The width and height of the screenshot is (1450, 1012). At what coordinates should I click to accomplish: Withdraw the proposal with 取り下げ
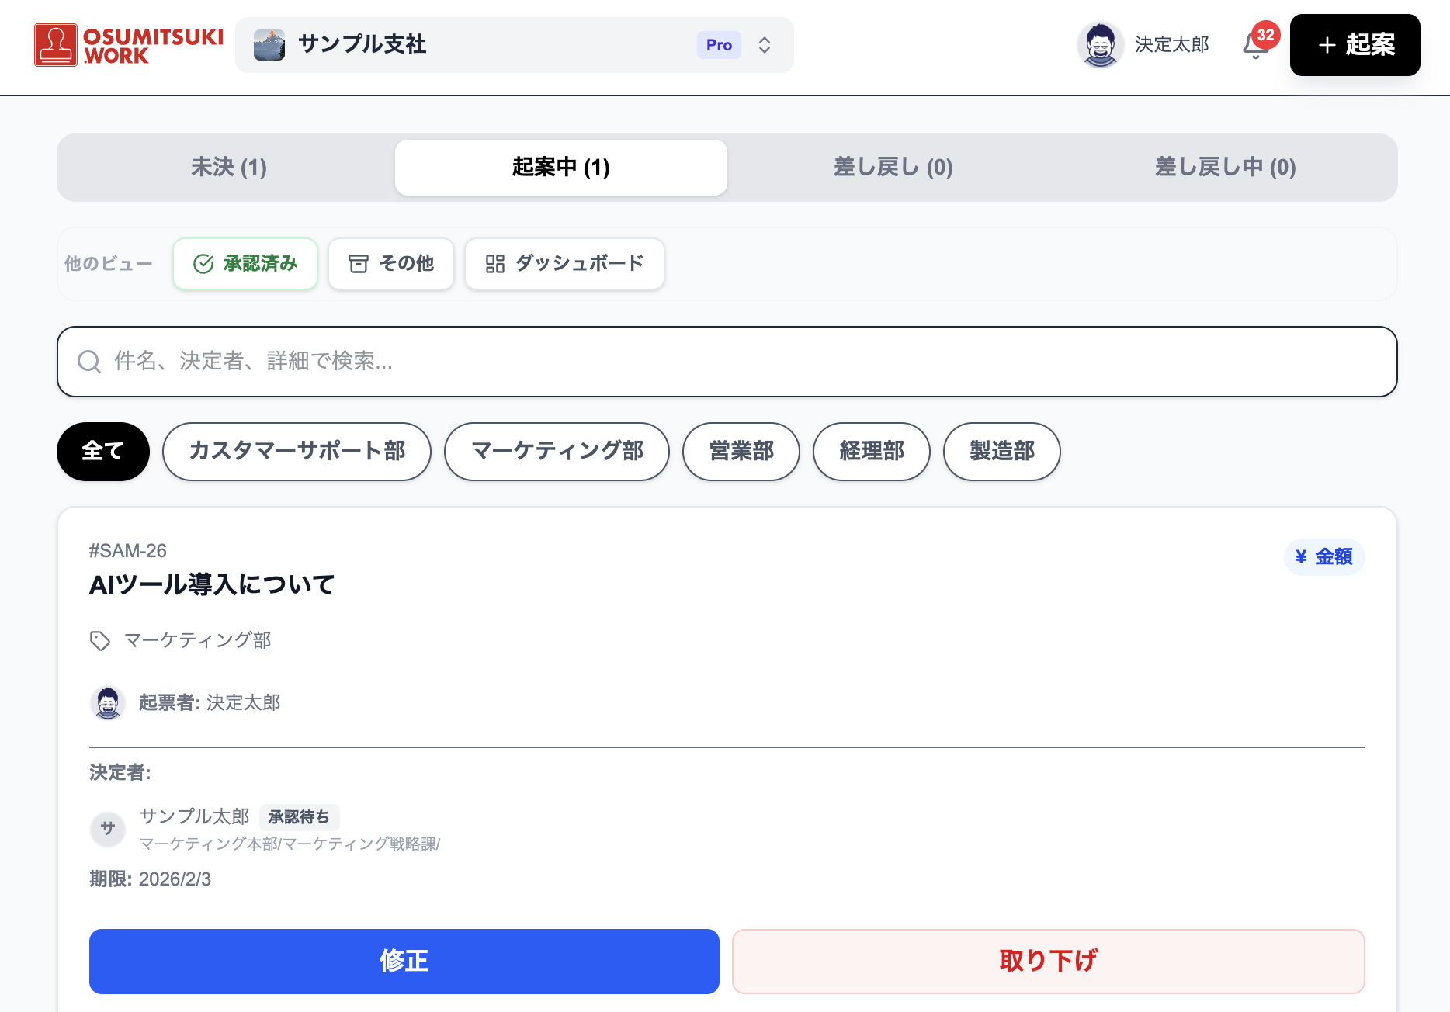point(1048,961)
